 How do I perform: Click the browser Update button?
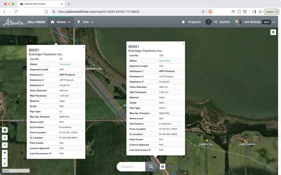click(272, 12)
